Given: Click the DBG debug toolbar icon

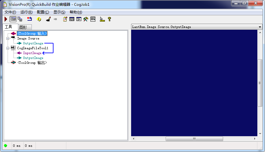Looking at the screenshot, I should click(93, 19).
